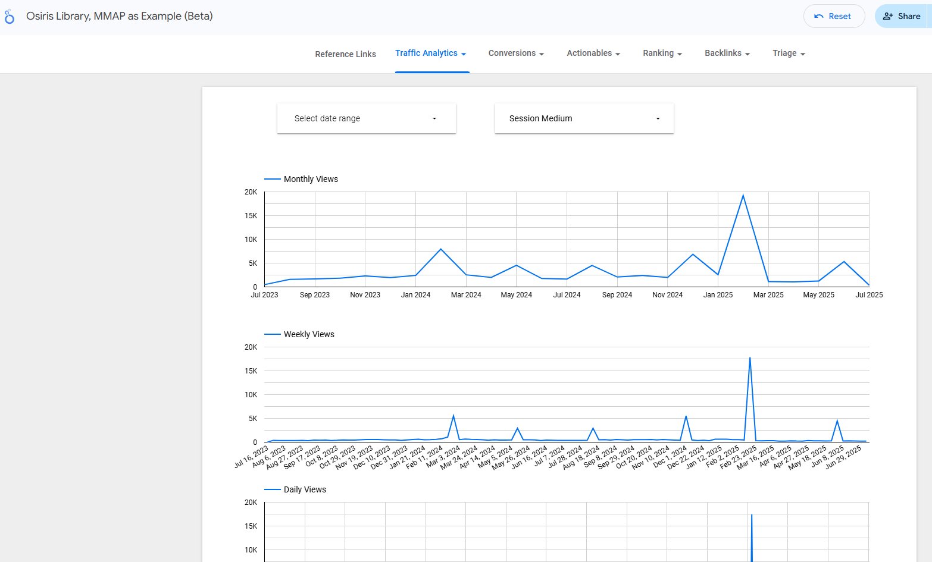Screen dimensions: 932x562
Task: Click the Triage caret arrow
Action: (803, 54)
